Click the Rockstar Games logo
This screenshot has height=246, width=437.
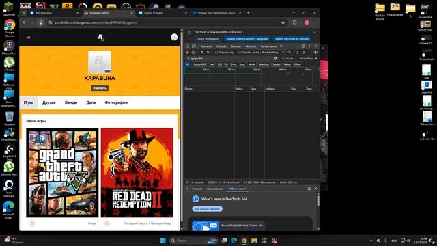101,38
